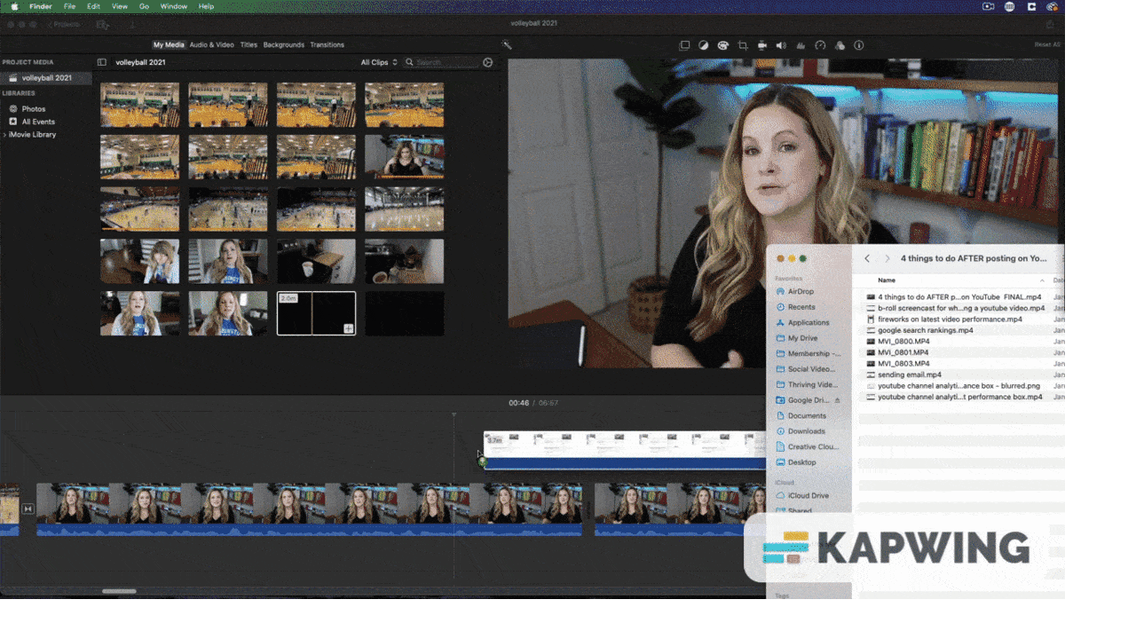Screen dimensions: 1136x639
Task: Open Documents in the Finder sidebar
Action: pos(807,415)
